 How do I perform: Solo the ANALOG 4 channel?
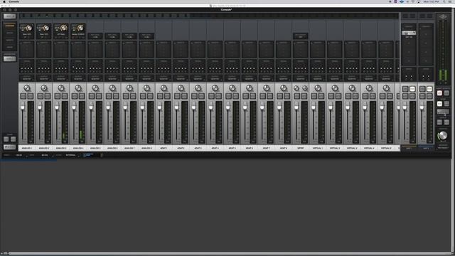75,96
